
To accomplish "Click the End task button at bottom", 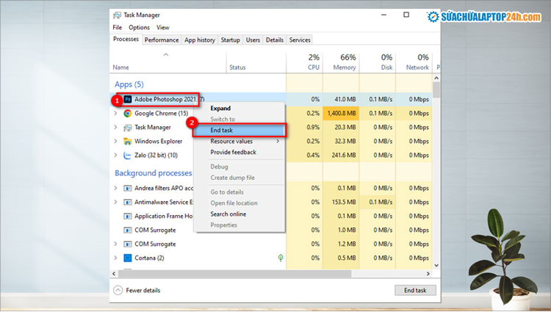I will [x=415, y=290].
